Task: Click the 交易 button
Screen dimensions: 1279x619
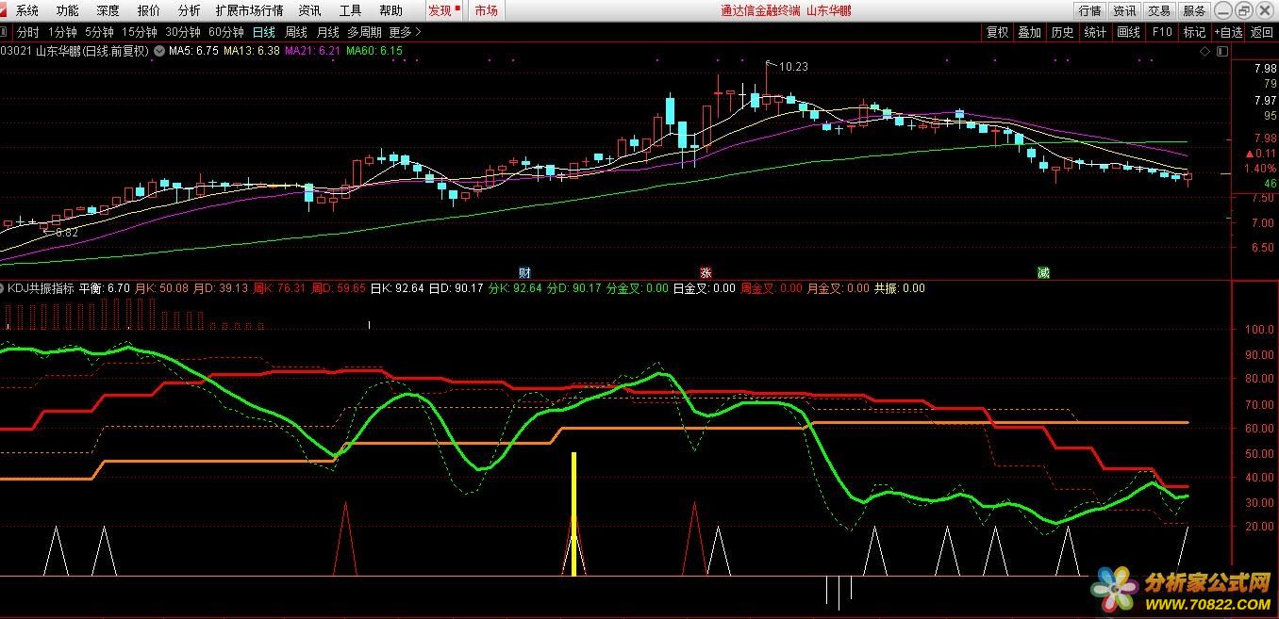Action: pyautogui.click(x=1159, y=10)
